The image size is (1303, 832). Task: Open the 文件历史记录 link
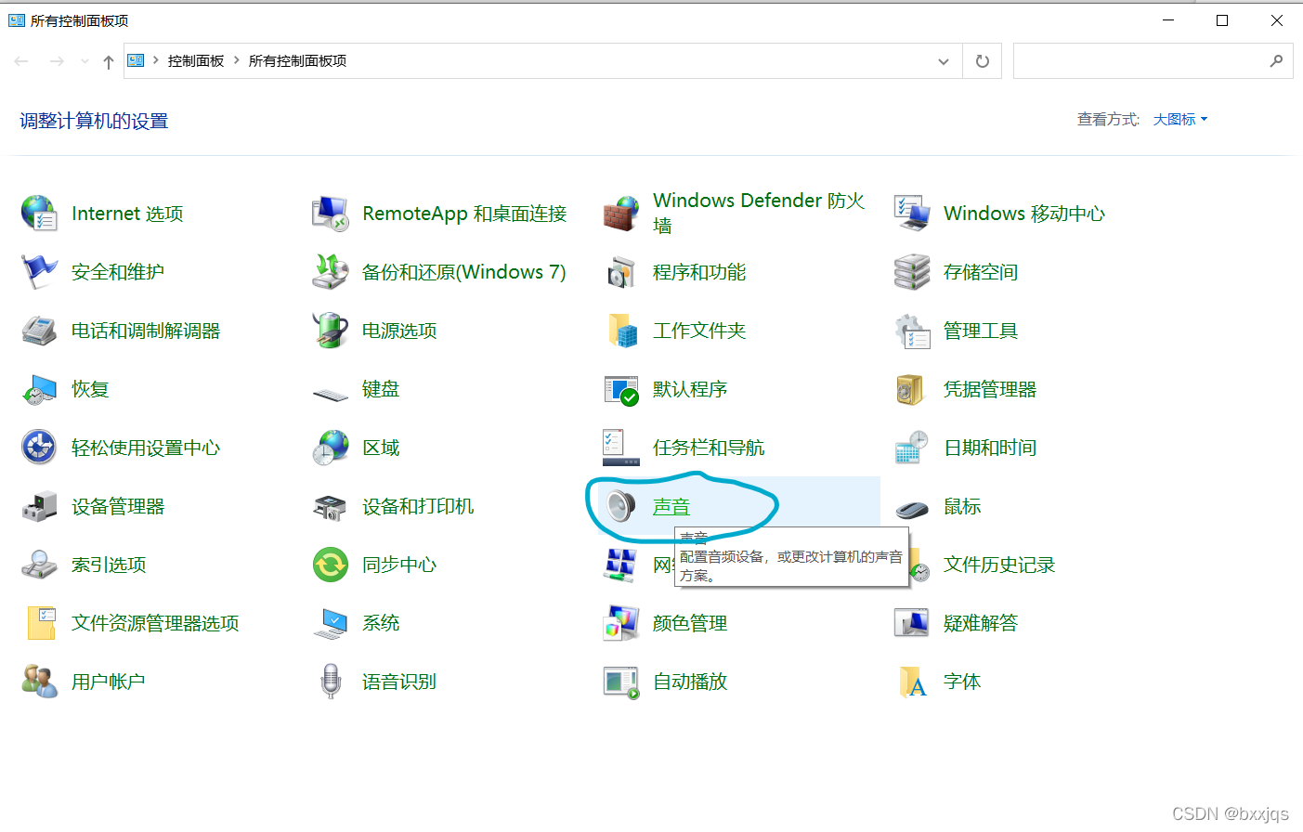(x=999, y=565)
